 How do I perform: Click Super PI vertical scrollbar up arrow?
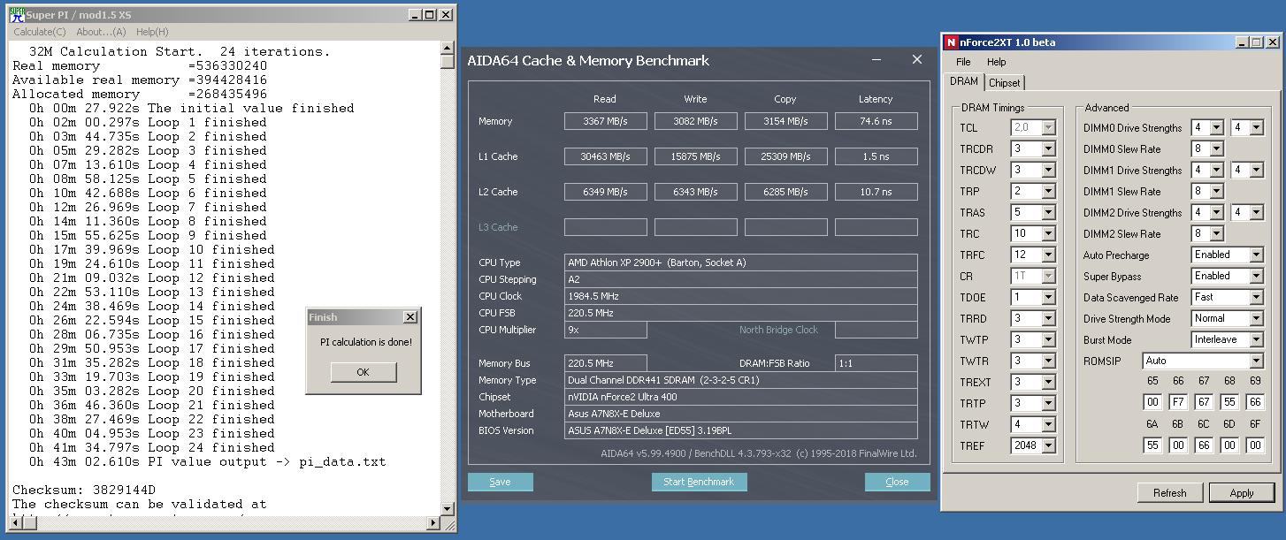[448, 48]
